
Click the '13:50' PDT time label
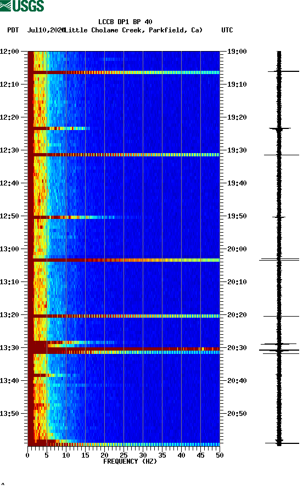coord(9,413)
